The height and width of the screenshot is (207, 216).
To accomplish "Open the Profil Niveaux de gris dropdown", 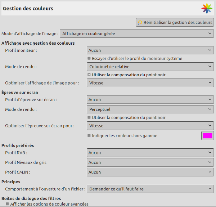I will point(150,162).
